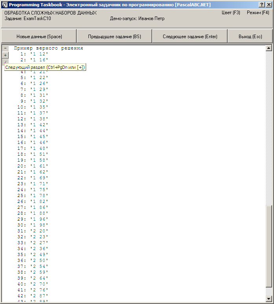274x304 pixels.
Task: Select line 9: '1 32'
Action: pyautogui.click(x=34, y=101)
